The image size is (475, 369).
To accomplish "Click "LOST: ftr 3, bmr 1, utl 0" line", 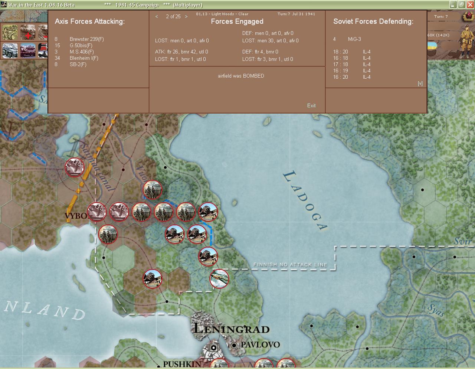I will (268, 59).
